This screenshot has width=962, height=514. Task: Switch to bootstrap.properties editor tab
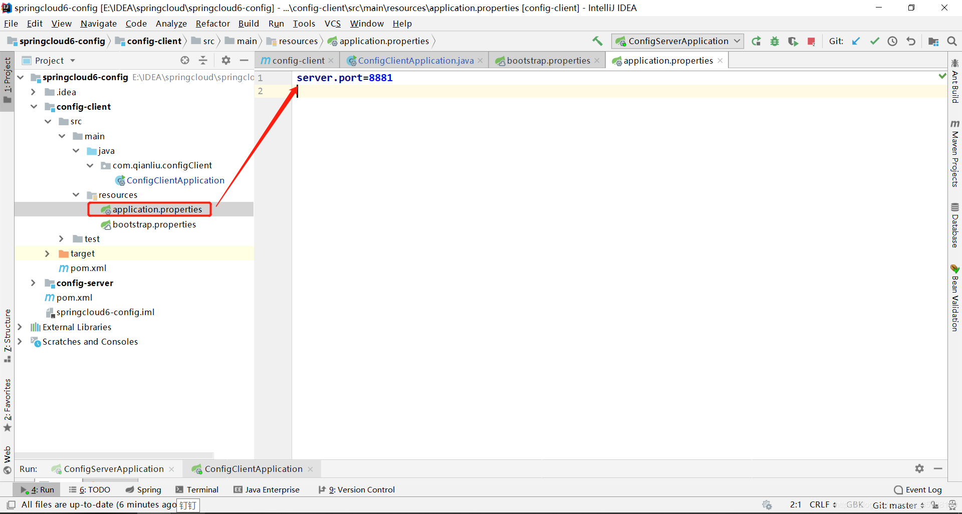[x=548, y=61]
